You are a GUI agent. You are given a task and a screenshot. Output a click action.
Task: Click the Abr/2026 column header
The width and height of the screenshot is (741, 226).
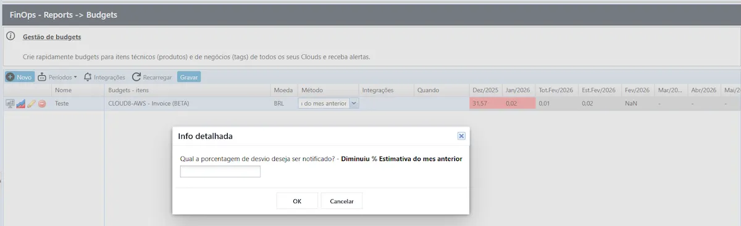(704, 90)
